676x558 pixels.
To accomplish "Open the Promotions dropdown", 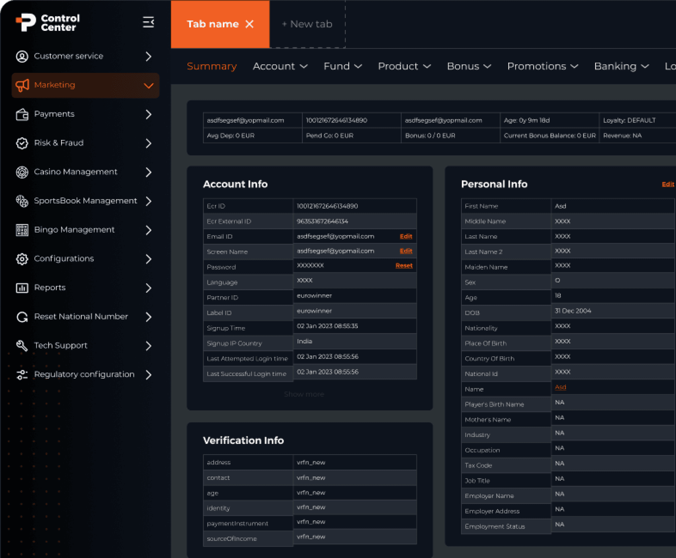I will [542, 66].
